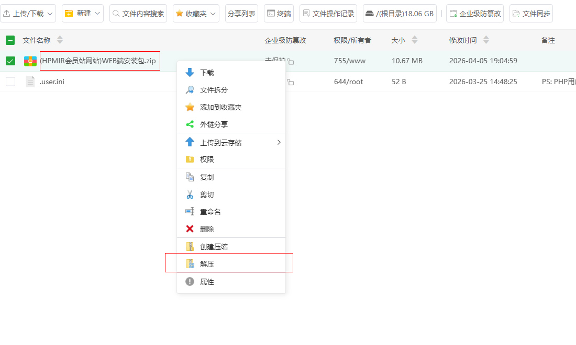
Task: Expand the upload/download (上传/下载) dropdown
Action: click(28, 14)
